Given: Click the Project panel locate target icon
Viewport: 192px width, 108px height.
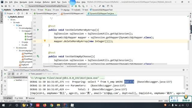Looking at the screenshot, I should (x=19, y=13).
